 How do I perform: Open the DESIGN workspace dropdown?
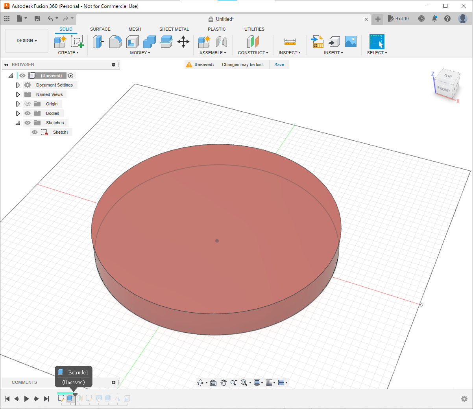tap(26, 41)
